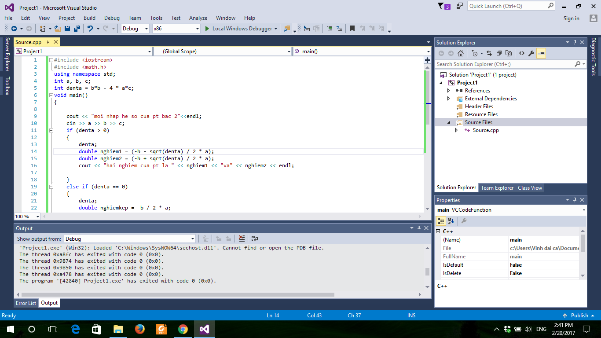The width and height of the screenshot is (601, 338).
Task: Open the Show output from dropdown
Action: point(130,239)
